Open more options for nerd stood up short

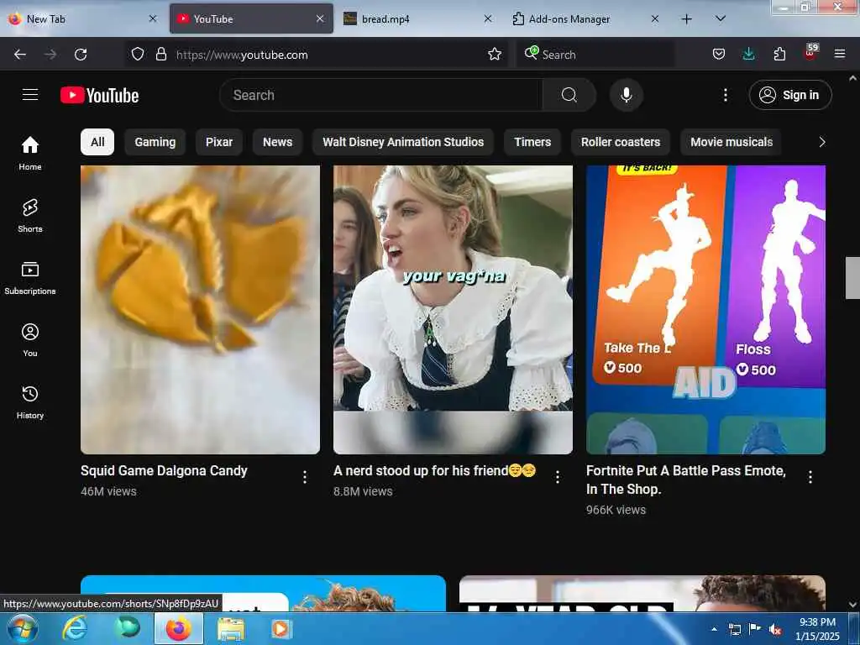pyautogui.click(x=558, y=477)
